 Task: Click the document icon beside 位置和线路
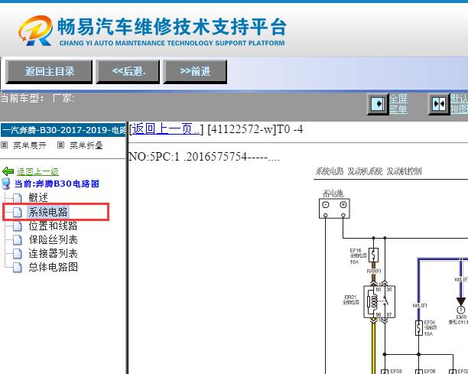click(x=18, y=226)
